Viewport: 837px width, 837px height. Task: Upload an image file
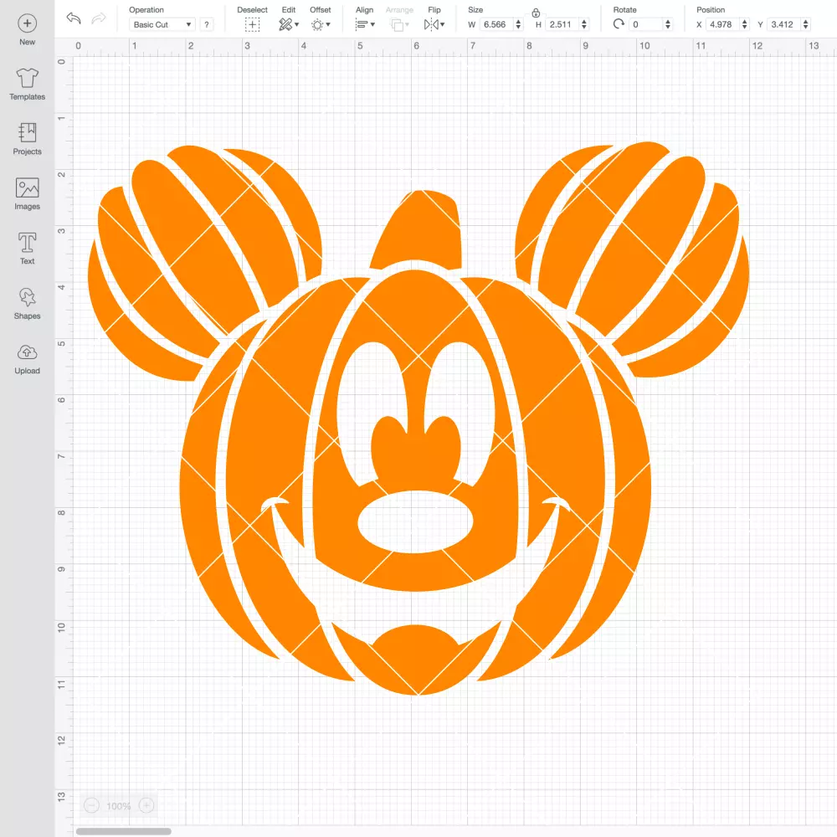click(x=28, y=359)
